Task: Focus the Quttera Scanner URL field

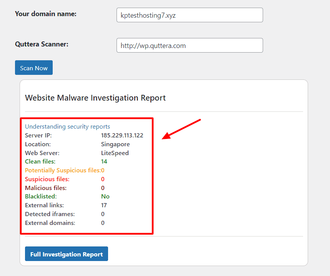Action: coord(190,45)
